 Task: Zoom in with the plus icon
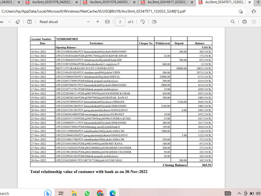[x=98, y=22]
